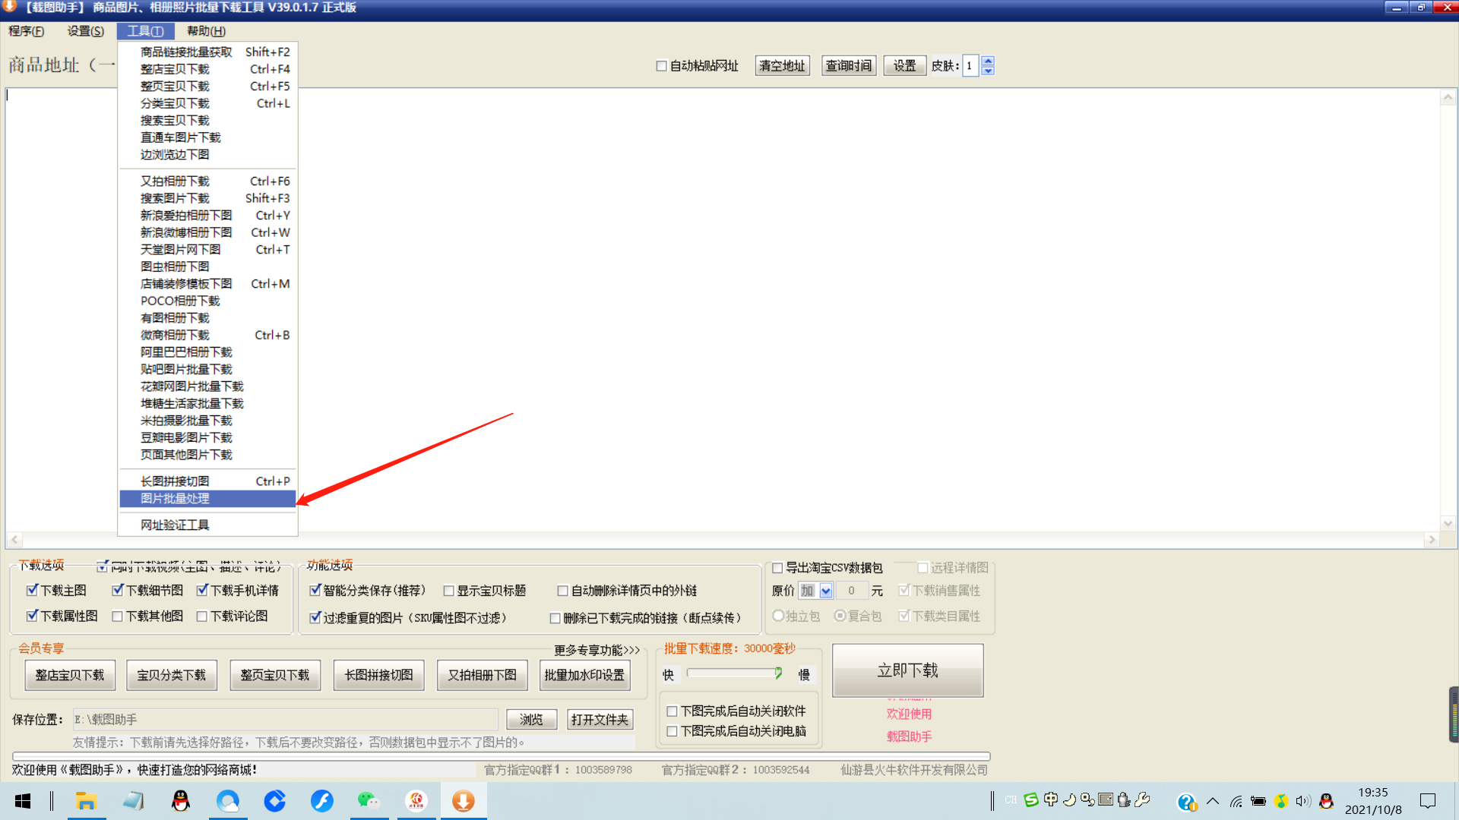The height and width of the screenshot is (820, 1459).
Task: Click the URL list scrollbar down arrow
Action: [x=1448, y=523]
